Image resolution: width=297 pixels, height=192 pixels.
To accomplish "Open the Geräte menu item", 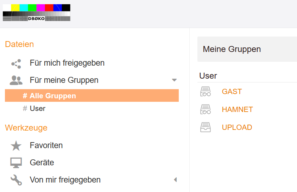I will [42, 163].
